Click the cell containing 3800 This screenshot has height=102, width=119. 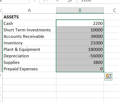pos(80,62)
